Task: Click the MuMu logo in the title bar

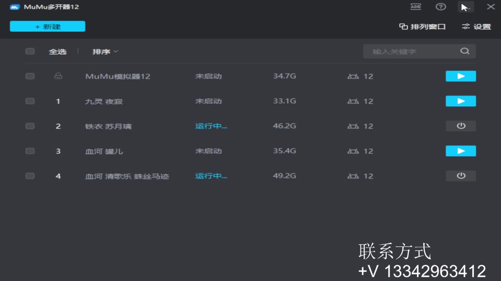Action: [x=14, y=7]
